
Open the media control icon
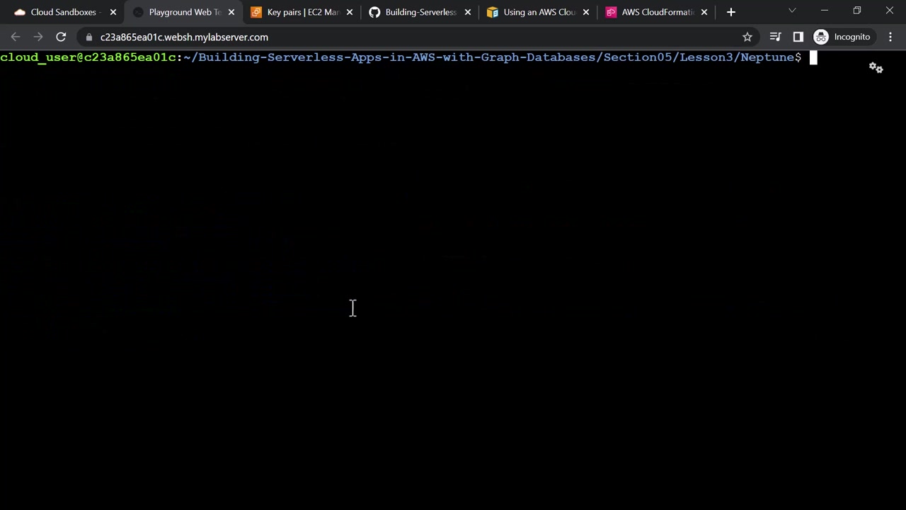(x=775, y=37)
